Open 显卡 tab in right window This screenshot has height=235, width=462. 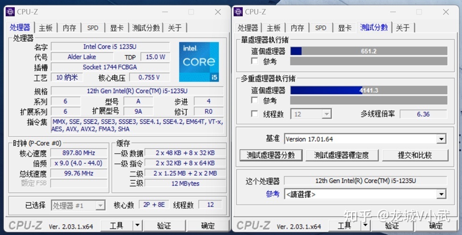point(345,28)
